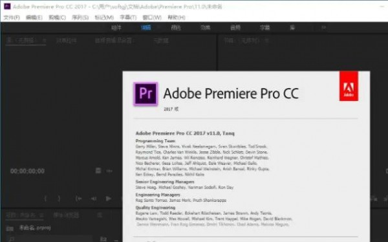This screenshot has width=388, height=242.
Task: Switch to the 音频 workspace
Action: (x=235, y=27)
